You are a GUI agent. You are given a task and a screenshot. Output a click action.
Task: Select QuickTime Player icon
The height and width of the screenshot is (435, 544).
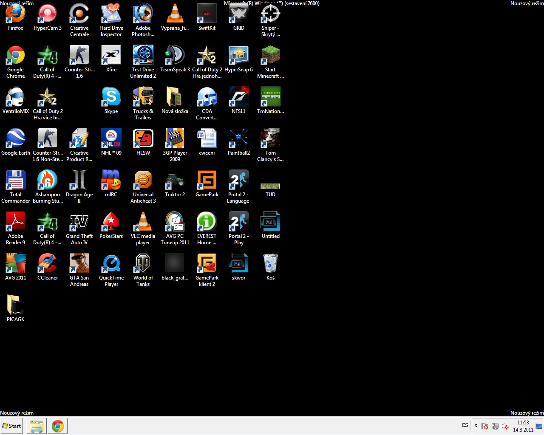coord(111,270)
